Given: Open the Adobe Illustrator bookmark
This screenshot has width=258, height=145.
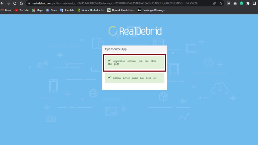Looking at the screenshot, I should coord(91,10).
